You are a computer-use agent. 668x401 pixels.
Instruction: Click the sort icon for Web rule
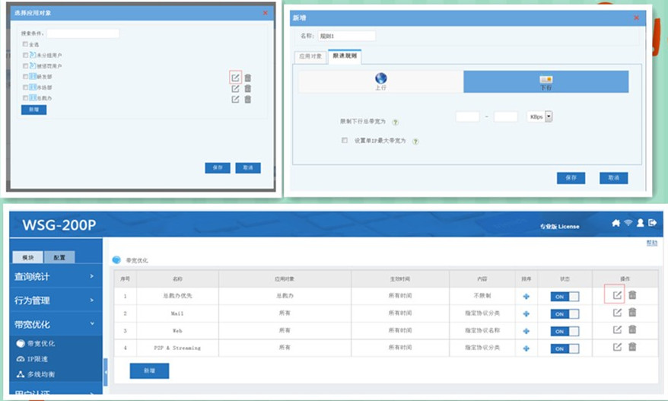click(x=526, y=330)
